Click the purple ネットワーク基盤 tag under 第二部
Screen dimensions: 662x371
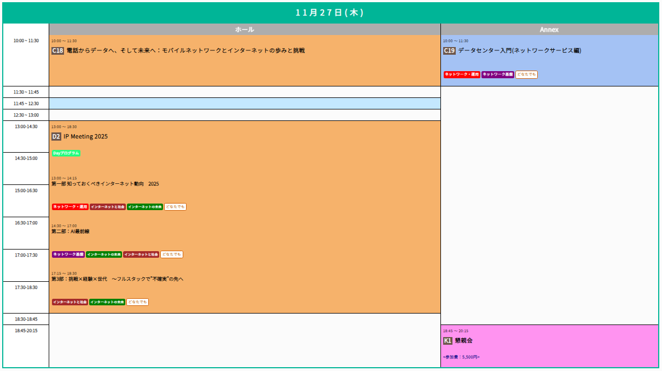pos(68,254)
